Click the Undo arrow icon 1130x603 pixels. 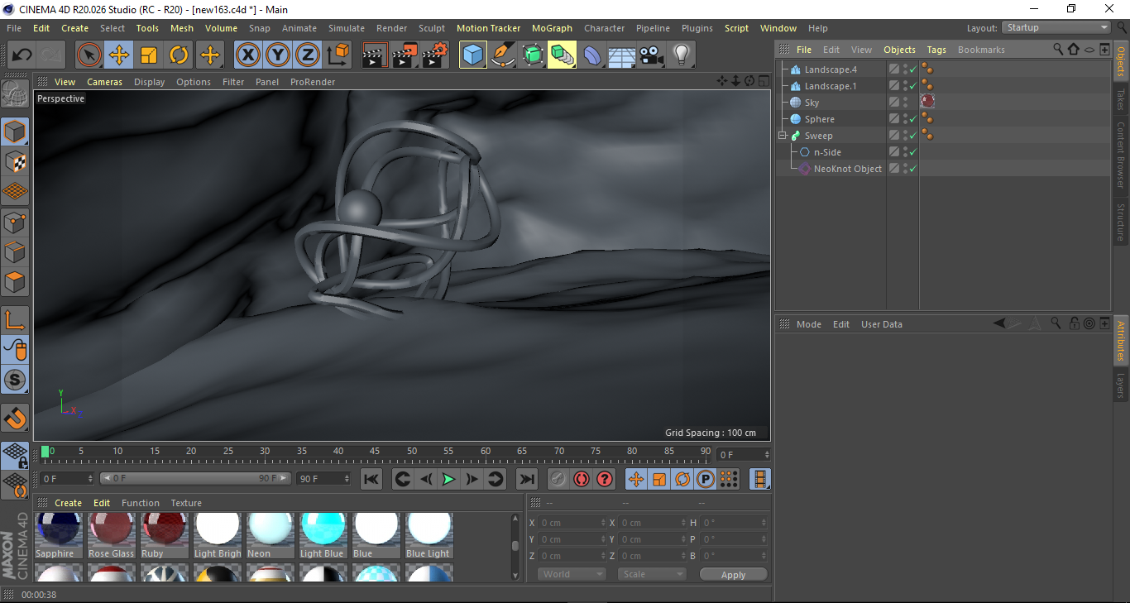22,55
